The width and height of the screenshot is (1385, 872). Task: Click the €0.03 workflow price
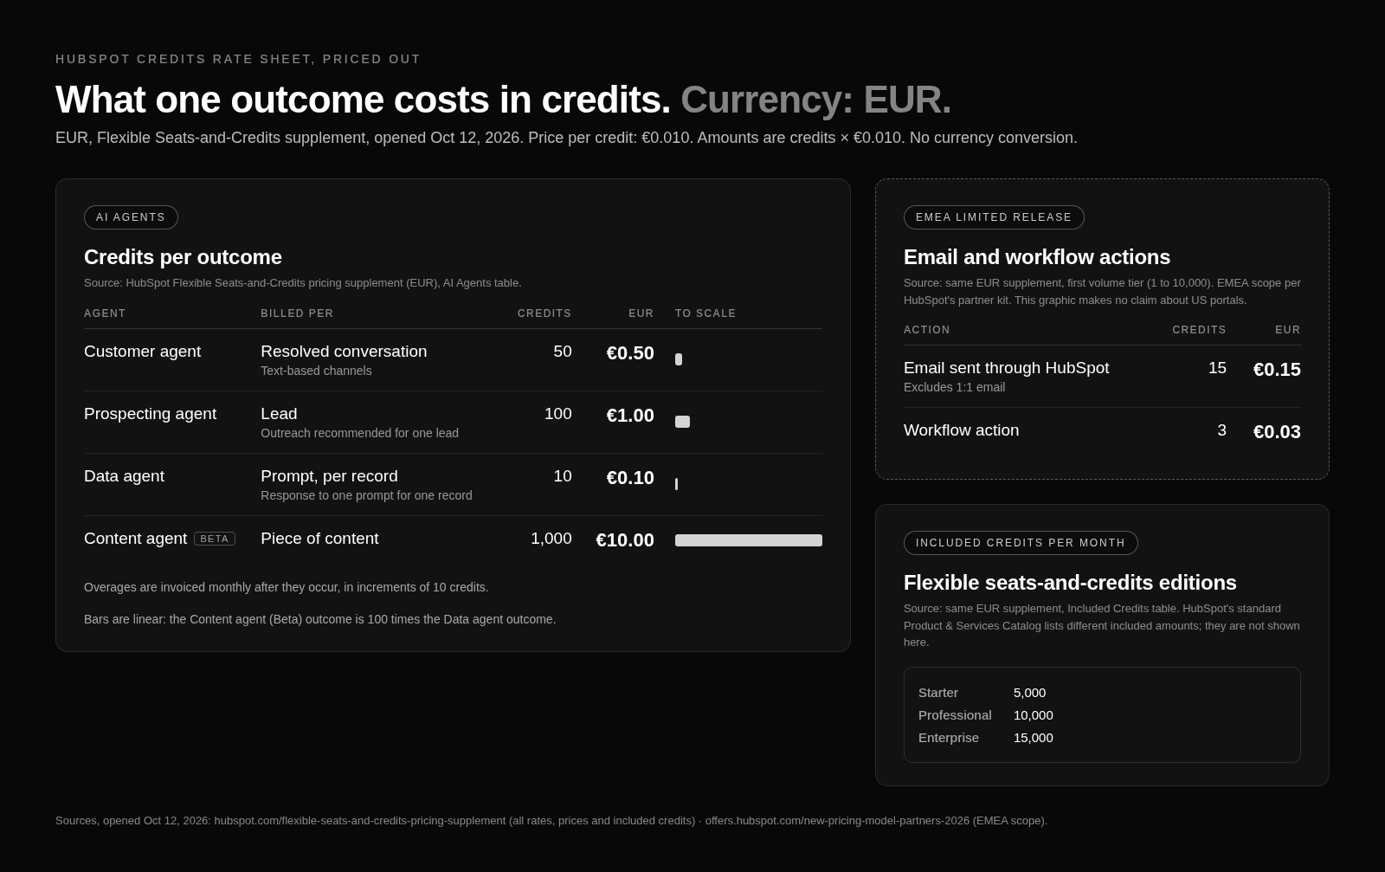pyautogui.click(x=1277, y=432)
